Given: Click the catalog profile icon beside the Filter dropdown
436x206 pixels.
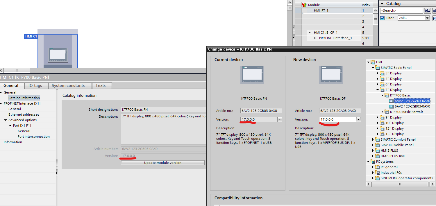Looking at the screenshot, I should [x=435, y=18].
